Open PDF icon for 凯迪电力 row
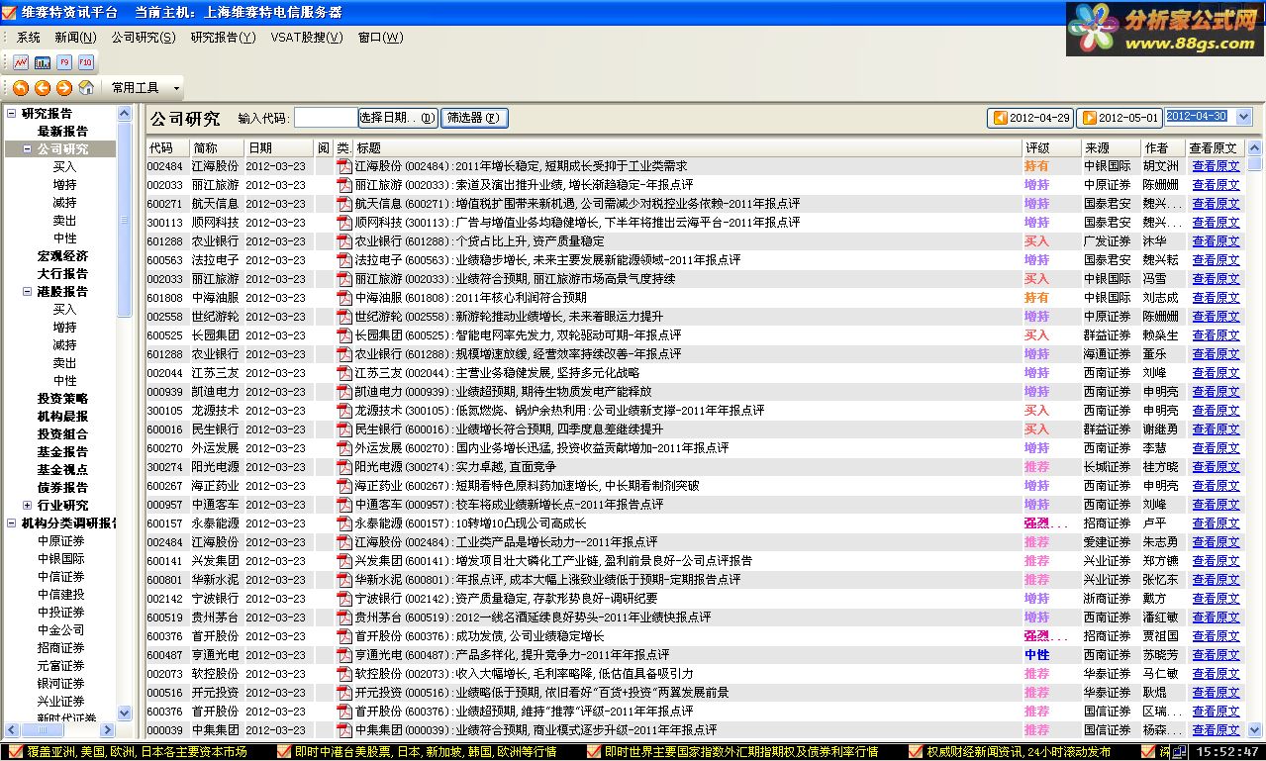The width and height of the screenshot is (1266, 761). point(344,392)
